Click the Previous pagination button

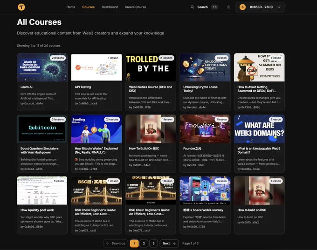(x=116, y=243)
